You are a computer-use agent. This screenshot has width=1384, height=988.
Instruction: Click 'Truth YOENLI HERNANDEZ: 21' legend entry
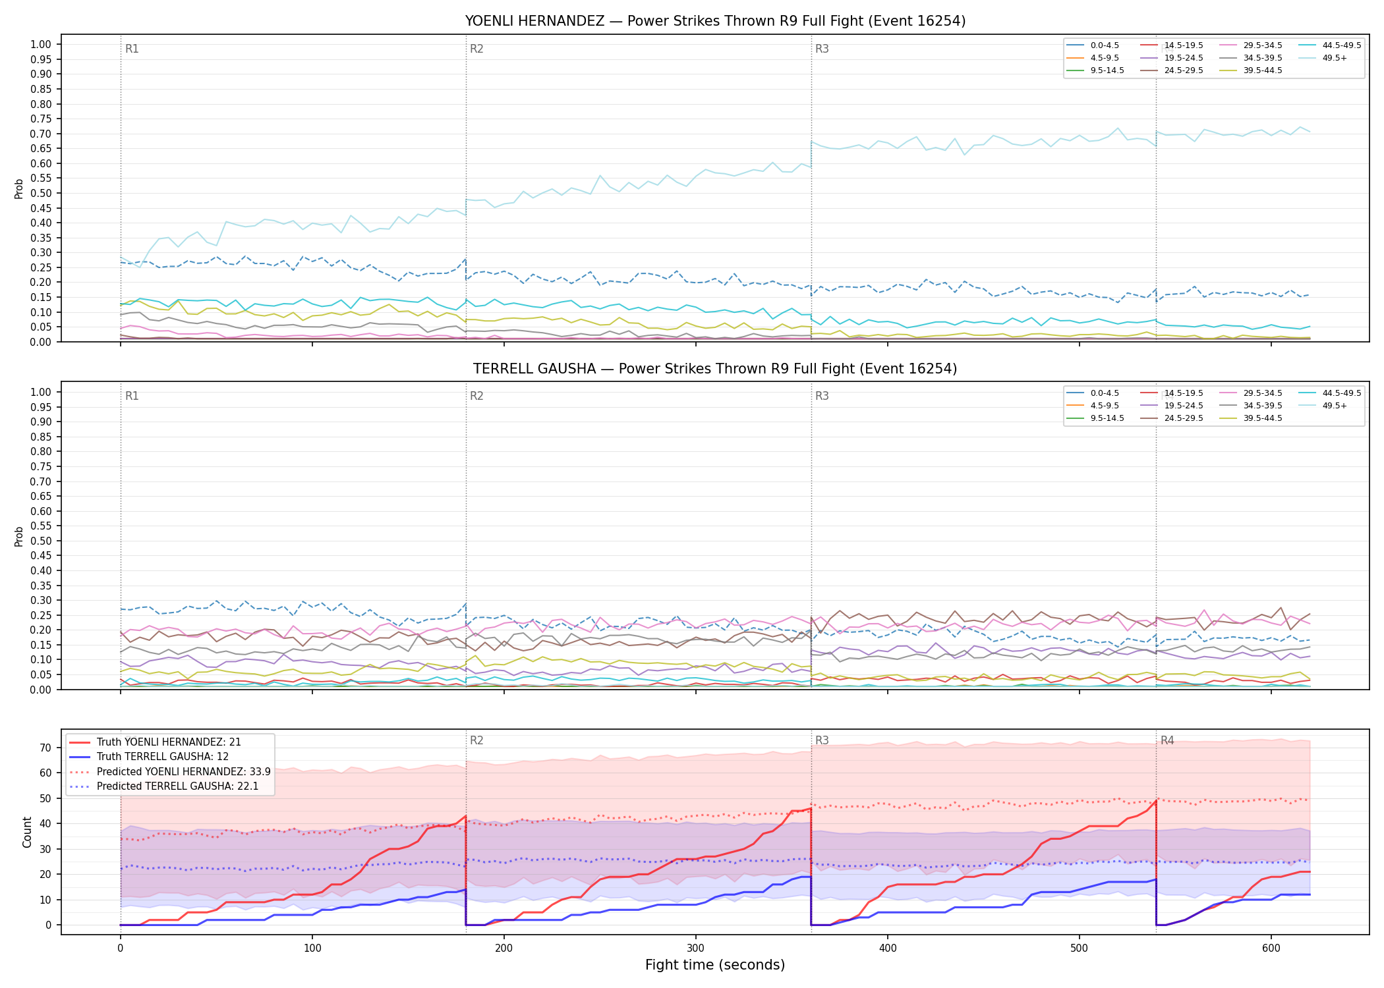point(156,742)
